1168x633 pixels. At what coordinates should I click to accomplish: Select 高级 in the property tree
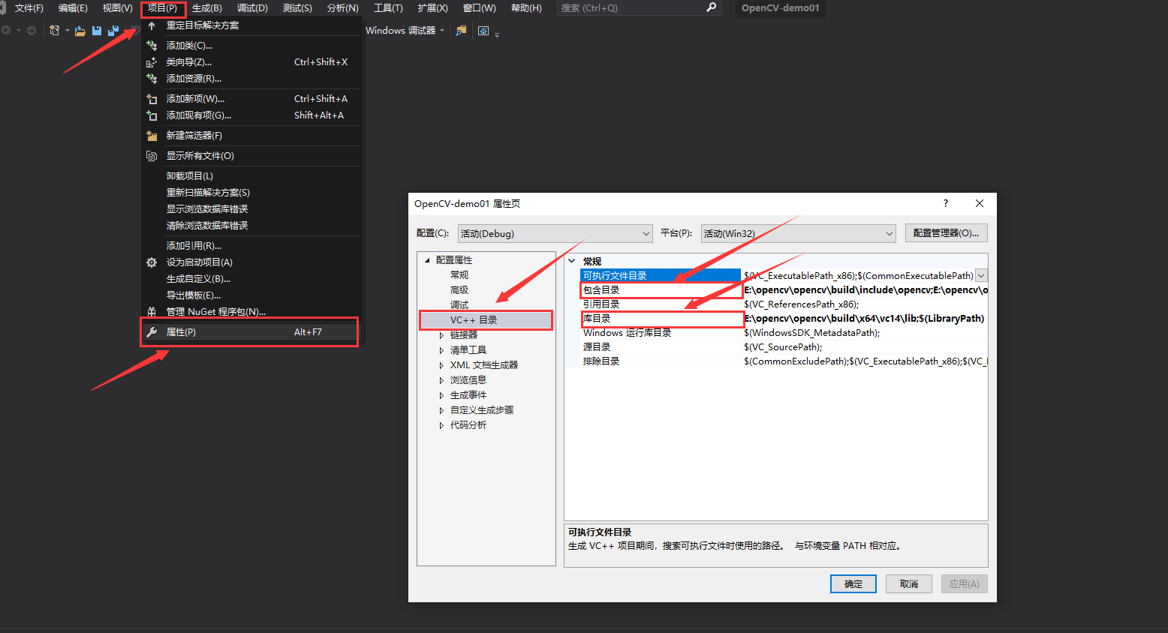tap(459, 290)
